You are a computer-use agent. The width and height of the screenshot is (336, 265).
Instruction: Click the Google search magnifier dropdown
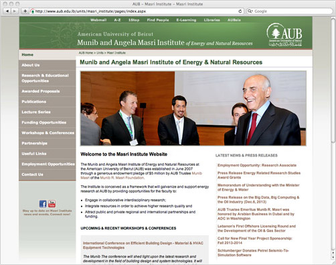click(250, 11)
